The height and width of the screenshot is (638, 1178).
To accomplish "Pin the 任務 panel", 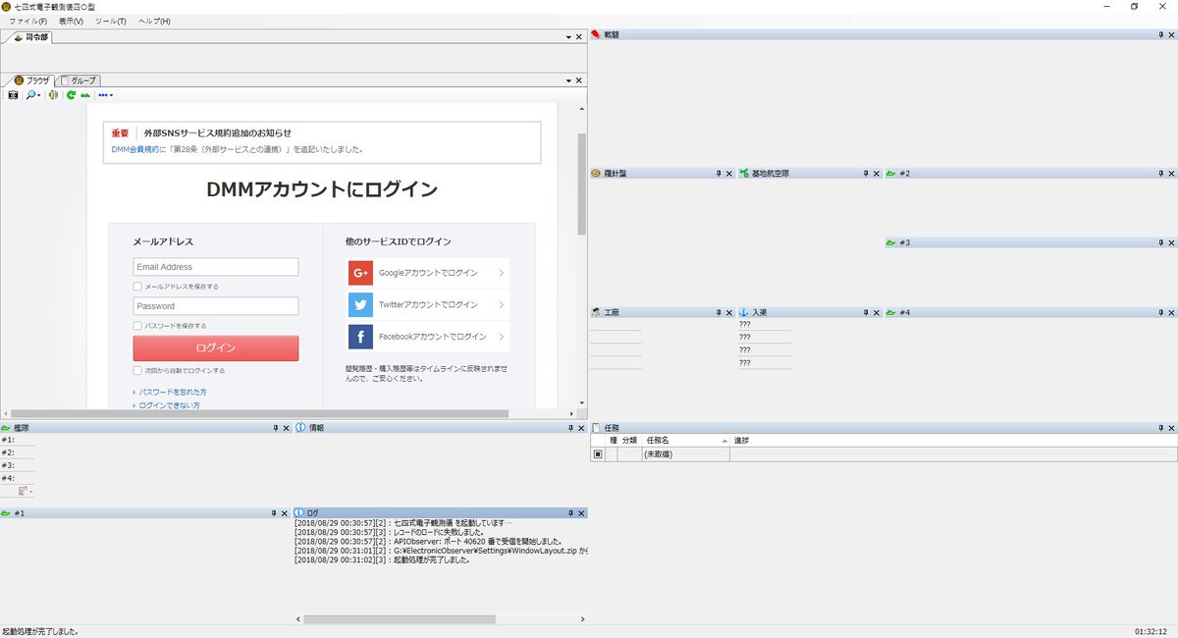I will click(x=1159, y=428).
